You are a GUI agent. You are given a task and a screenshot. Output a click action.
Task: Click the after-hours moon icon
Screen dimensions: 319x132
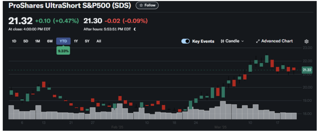pyautogui.click(x=135, y=29)
